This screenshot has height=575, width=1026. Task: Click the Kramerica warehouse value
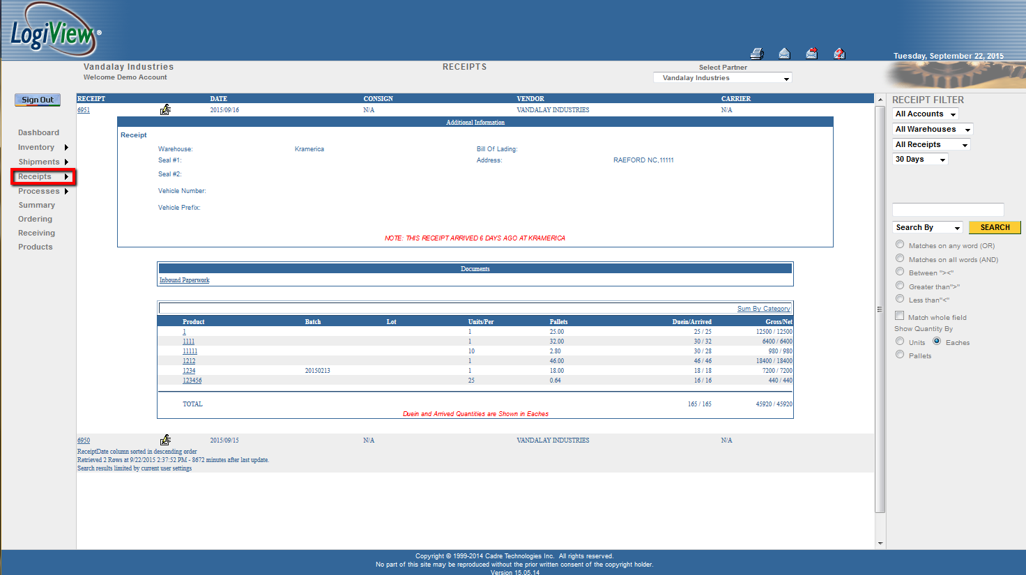[x=309, y=149]
